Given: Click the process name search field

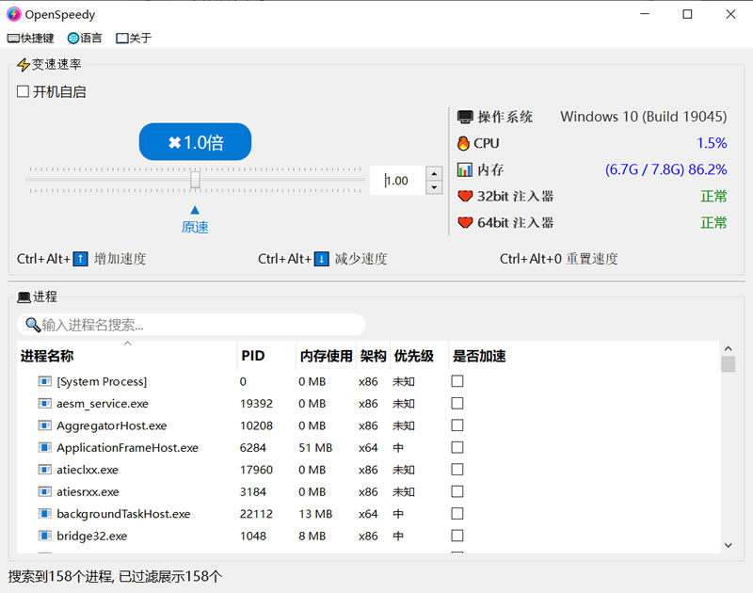Looking at the screenshot, I should click(x=191, y=325).
